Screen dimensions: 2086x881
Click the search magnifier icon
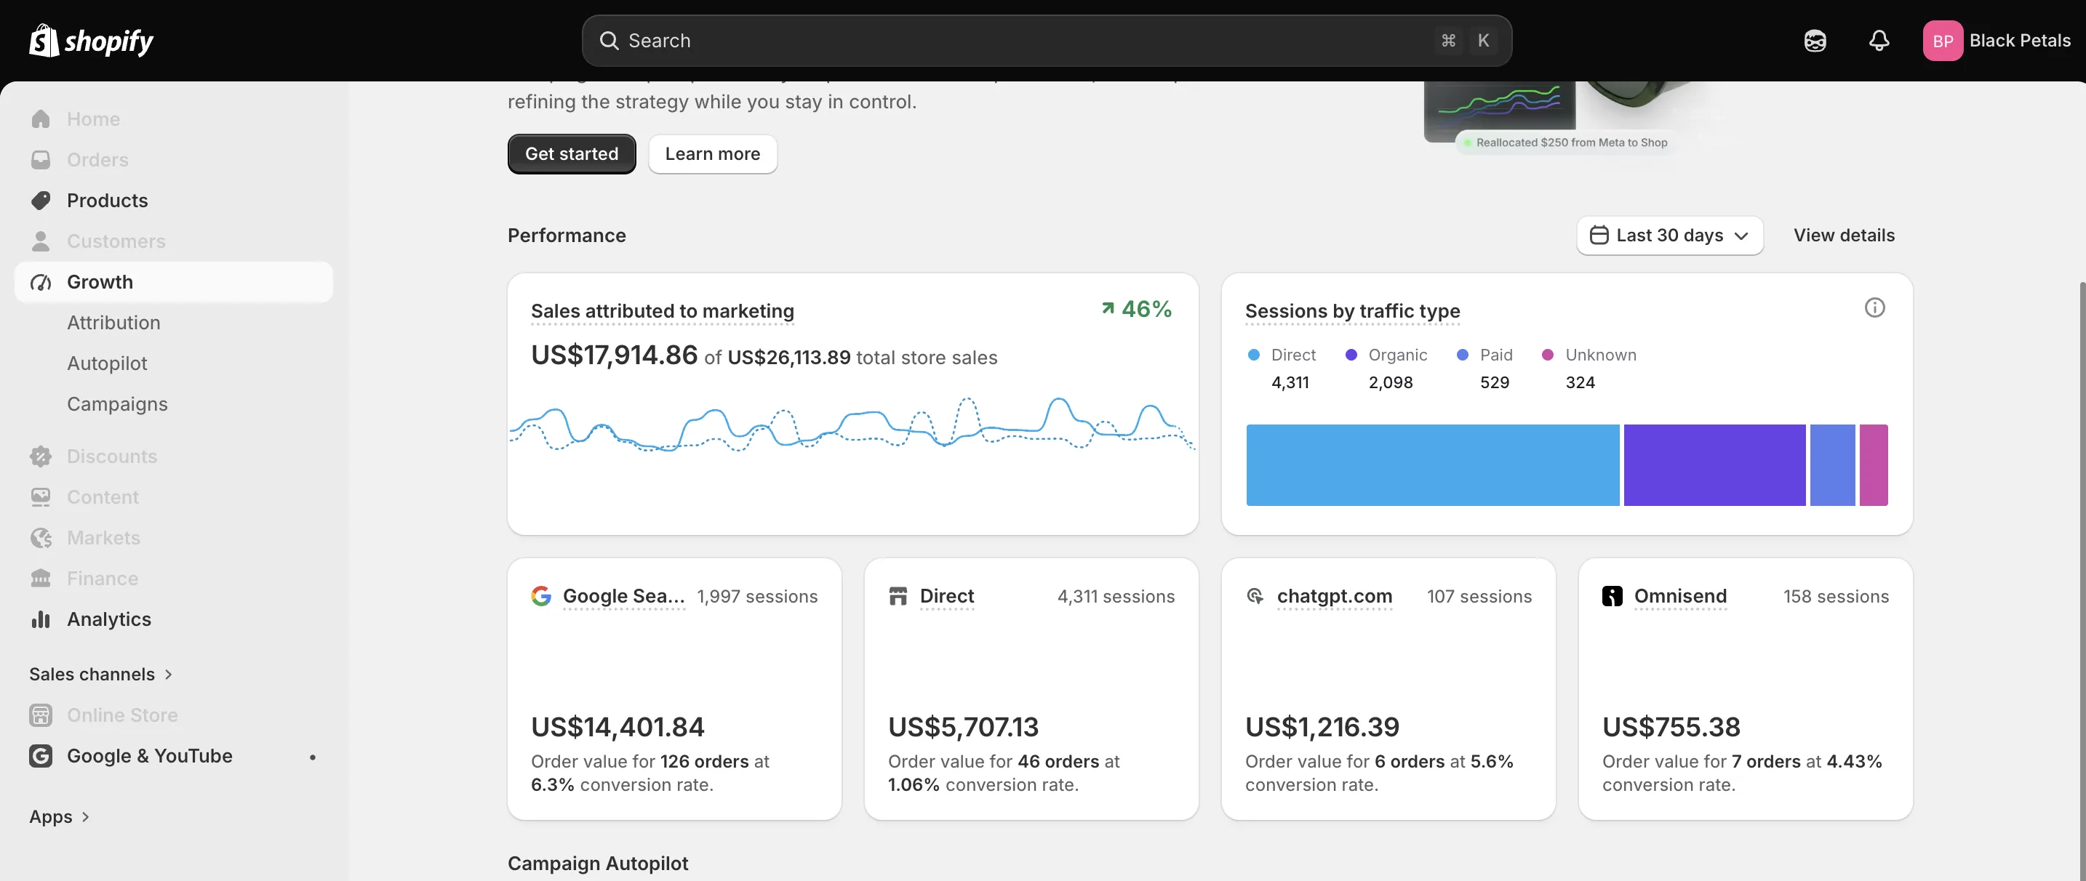point(609,41)
